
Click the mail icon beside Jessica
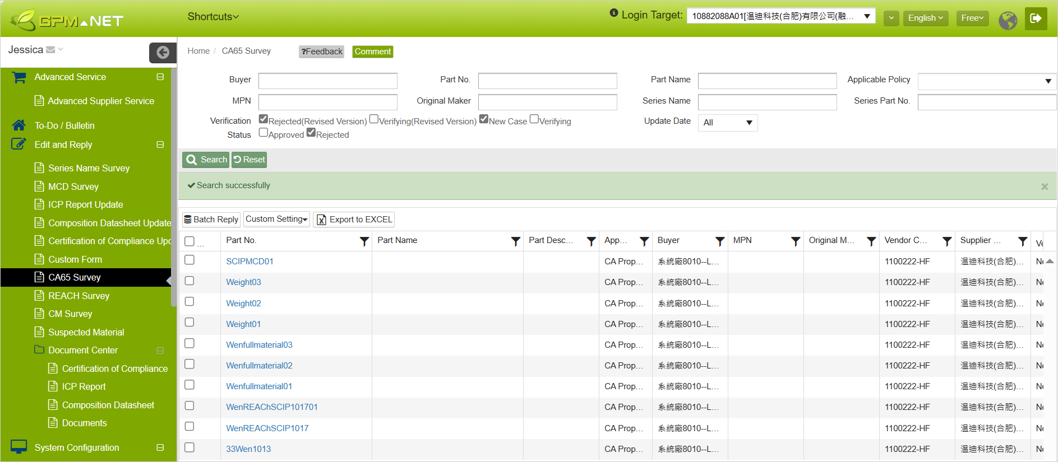[50, 50]
